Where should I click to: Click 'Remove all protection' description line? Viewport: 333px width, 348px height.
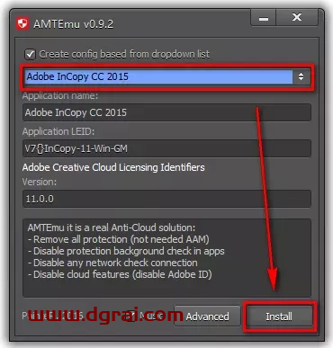click(119, 239)
